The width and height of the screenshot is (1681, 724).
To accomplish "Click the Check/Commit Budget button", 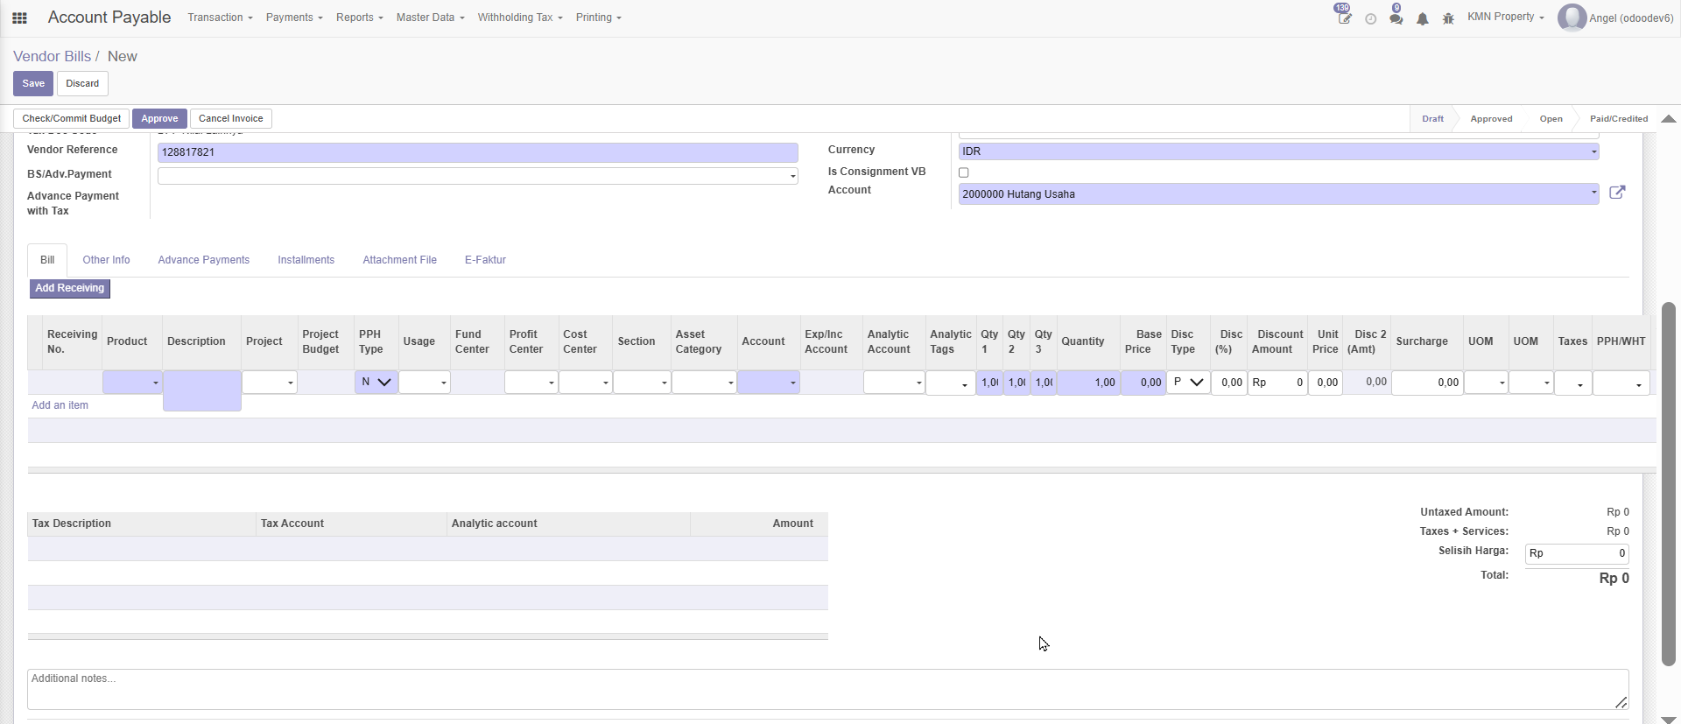I will 72,119.
